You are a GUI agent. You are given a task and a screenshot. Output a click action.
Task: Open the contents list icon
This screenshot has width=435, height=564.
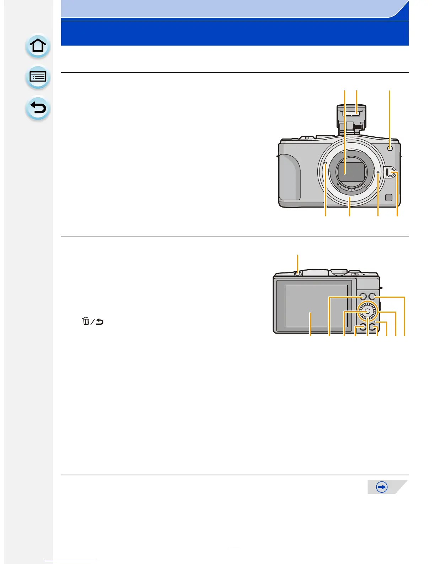click(x=38, y=77)
